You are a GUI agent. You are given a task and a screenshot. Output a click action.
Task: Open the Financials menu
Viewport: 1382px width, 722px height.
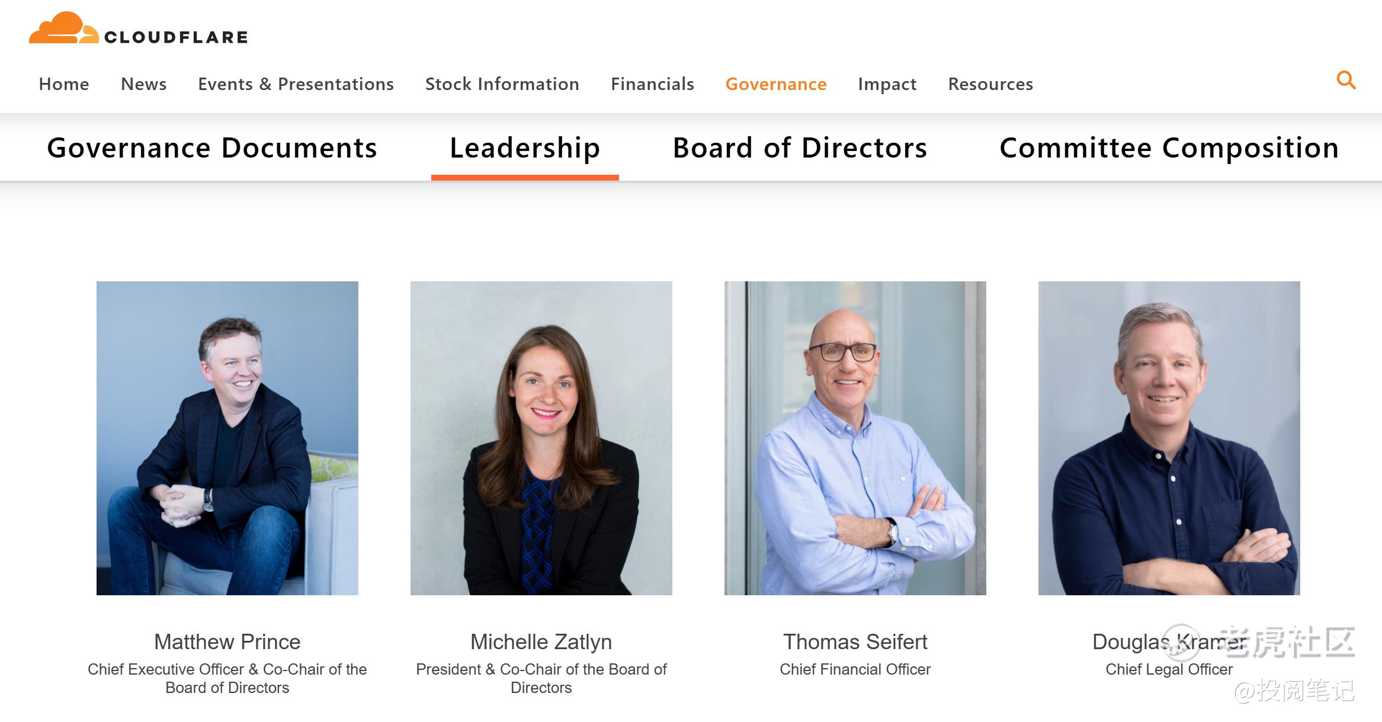click(x=652, y=84)
